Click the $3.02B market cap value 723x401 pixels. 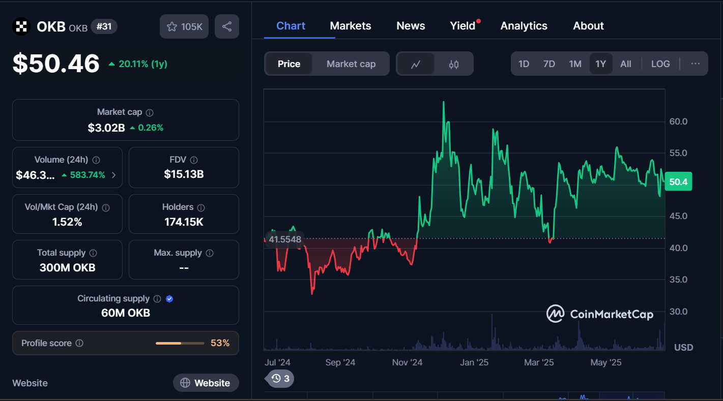106,128
